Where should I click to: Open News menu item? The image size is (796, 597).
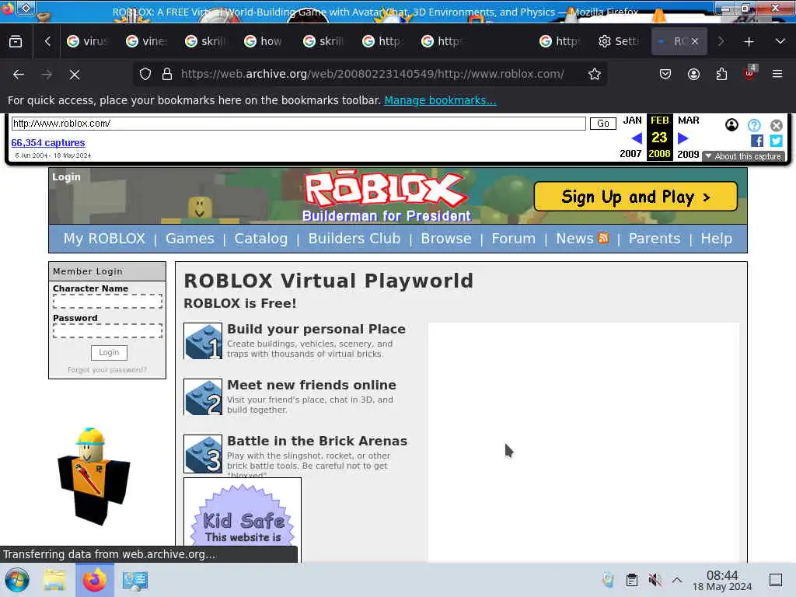point(574,239)
